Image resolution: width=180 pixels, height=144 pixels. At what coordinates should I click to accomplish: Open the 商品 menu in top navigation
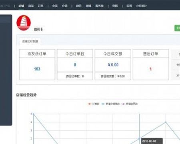pyautogui.click(x=31, y=6)
